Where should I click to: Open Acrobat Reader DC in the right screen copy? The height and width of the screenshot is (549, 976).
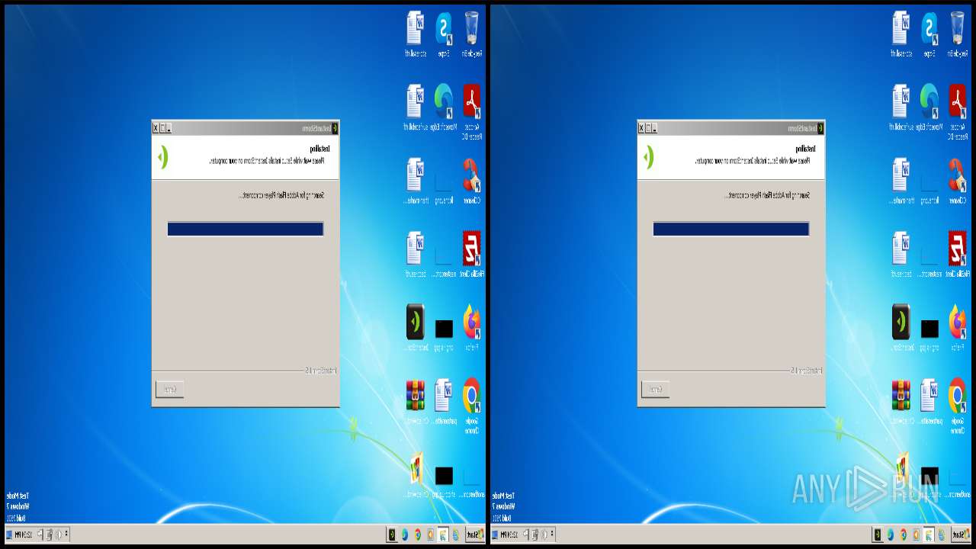coord(958,111)
